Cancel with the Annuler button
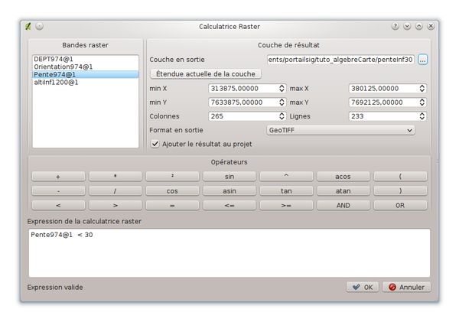Image resolution: width=459 pixels, height=322 pixels. pyautogui.click(x=406, y=287)
